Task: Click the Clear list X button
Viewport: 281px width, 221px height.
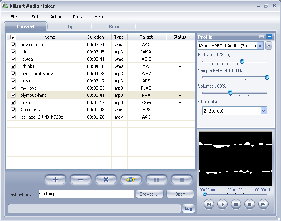Action: (106, 180)
